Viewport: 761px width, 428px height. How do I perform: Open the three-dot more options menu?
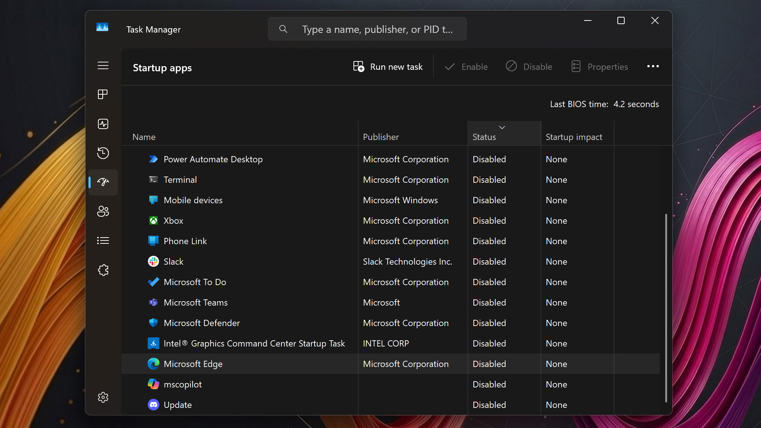click(653, 66)
